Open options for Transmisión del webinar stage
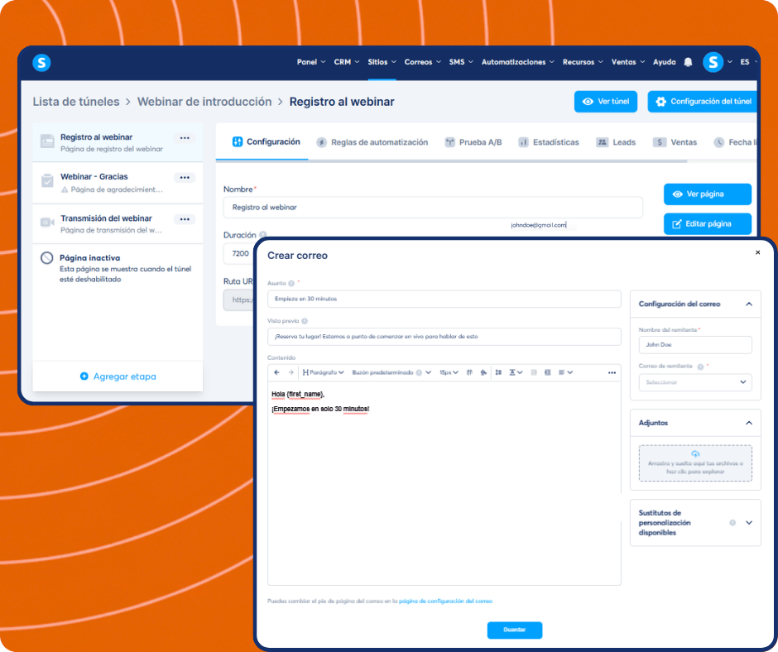This screenshot has height=652, width=778. (x=185, y=219)
